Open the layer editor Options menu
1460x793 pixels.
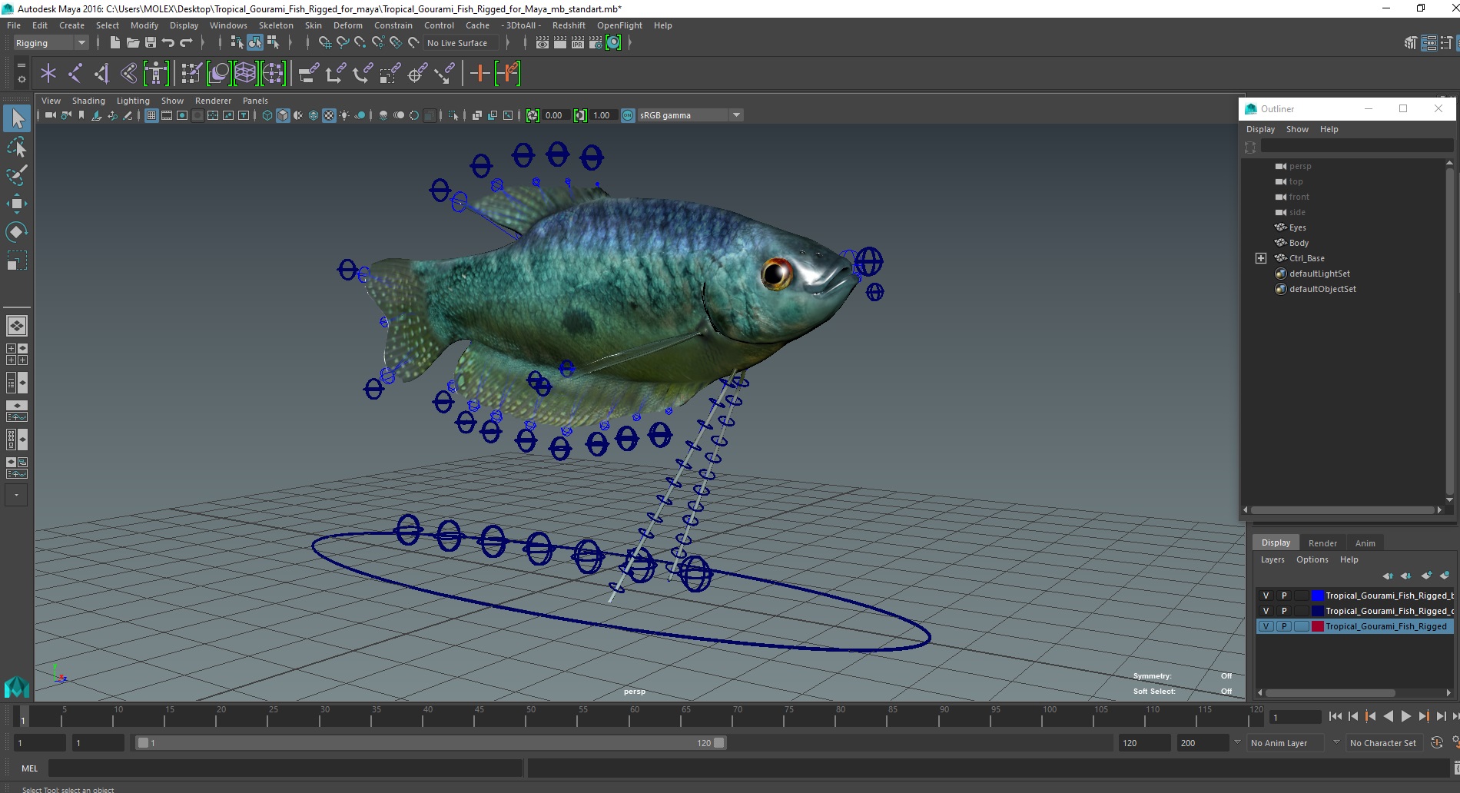[1312, 559]
